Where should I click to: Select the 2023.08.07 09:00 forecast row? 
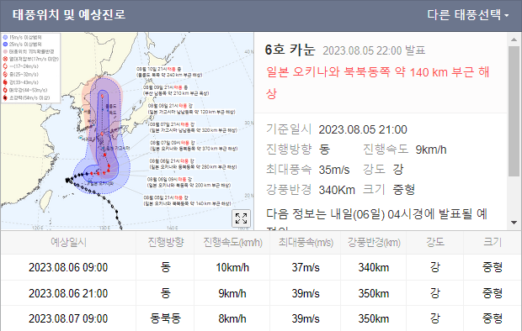tap(261, 318)
